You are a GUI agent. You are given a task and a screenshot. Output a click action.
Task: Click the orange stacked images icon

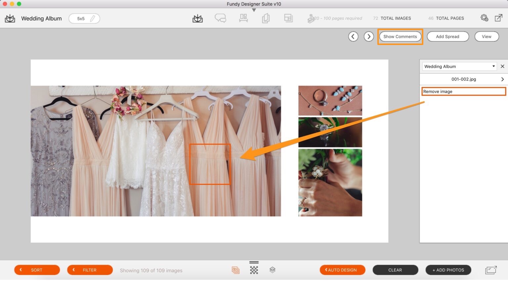click(x=235, y=270)
